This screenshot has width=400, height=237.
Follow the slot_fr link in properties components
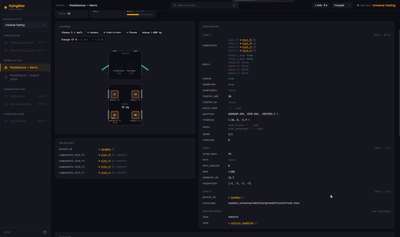pos(247,44)
